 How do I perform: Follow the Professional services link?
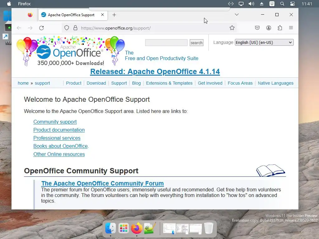click(x=57, y=138)
